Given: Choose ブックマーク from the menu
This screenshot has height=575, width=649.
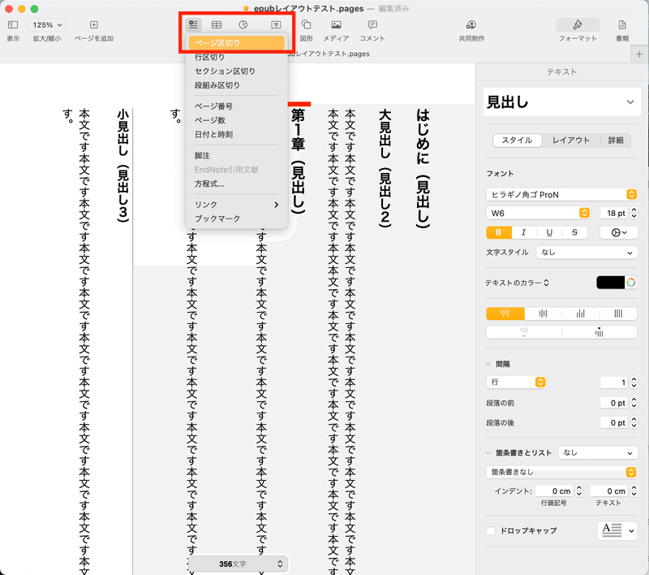Looking at the screenshot, I should coord(236,218).
